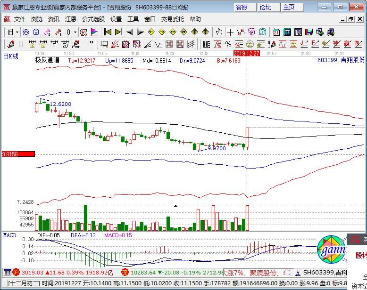367x290 pixels.
Task: Click the floppy disk save icon
Action: point(309,32)
